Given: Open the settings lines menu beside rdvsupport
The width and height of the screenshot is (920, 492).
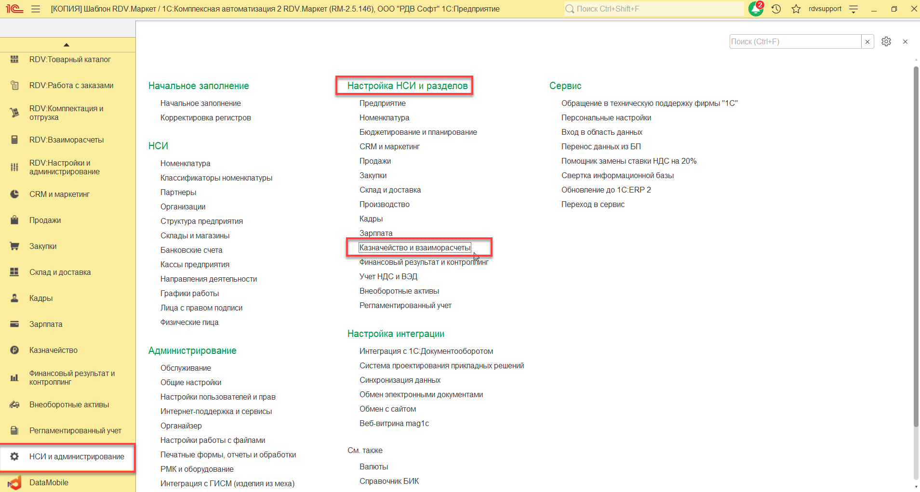Looking at the screenshot, I should click(x=853, y=9).
